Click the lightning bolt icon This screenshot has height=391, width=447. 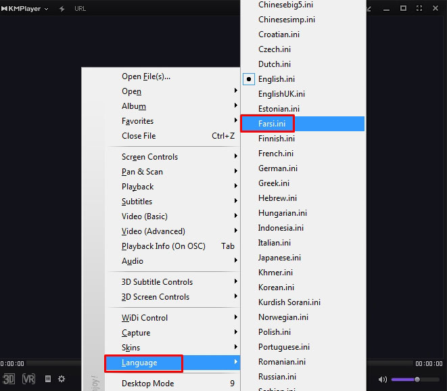(x=62, y=9)
